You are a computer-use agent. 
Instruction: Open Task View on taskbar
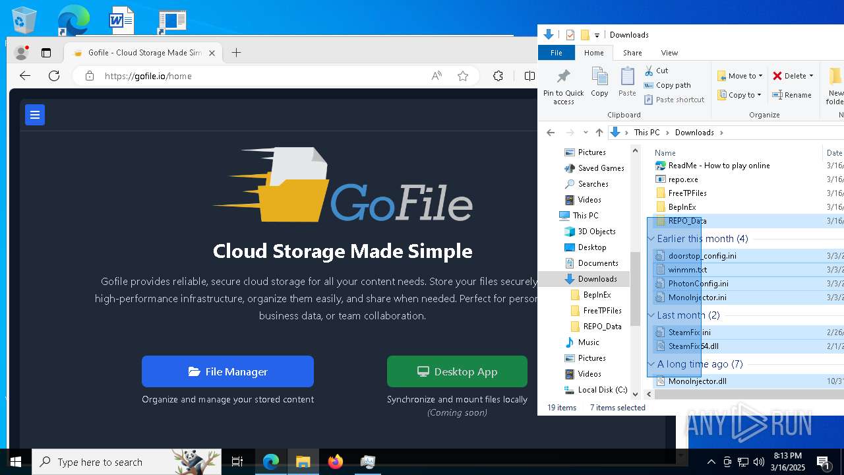237,462
